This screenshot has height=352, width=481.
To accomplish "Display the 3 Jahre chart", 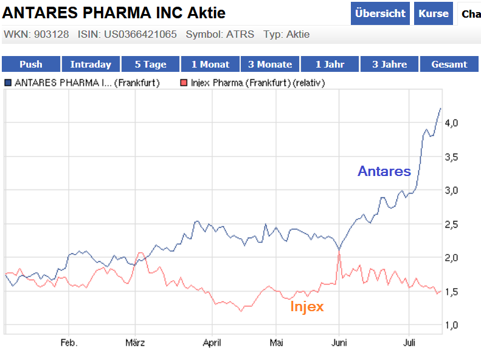I will pos(389,64).
